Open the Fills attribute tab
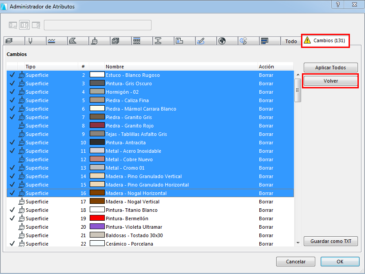Screen dimensions: 365x274 [x=78, y=41]
